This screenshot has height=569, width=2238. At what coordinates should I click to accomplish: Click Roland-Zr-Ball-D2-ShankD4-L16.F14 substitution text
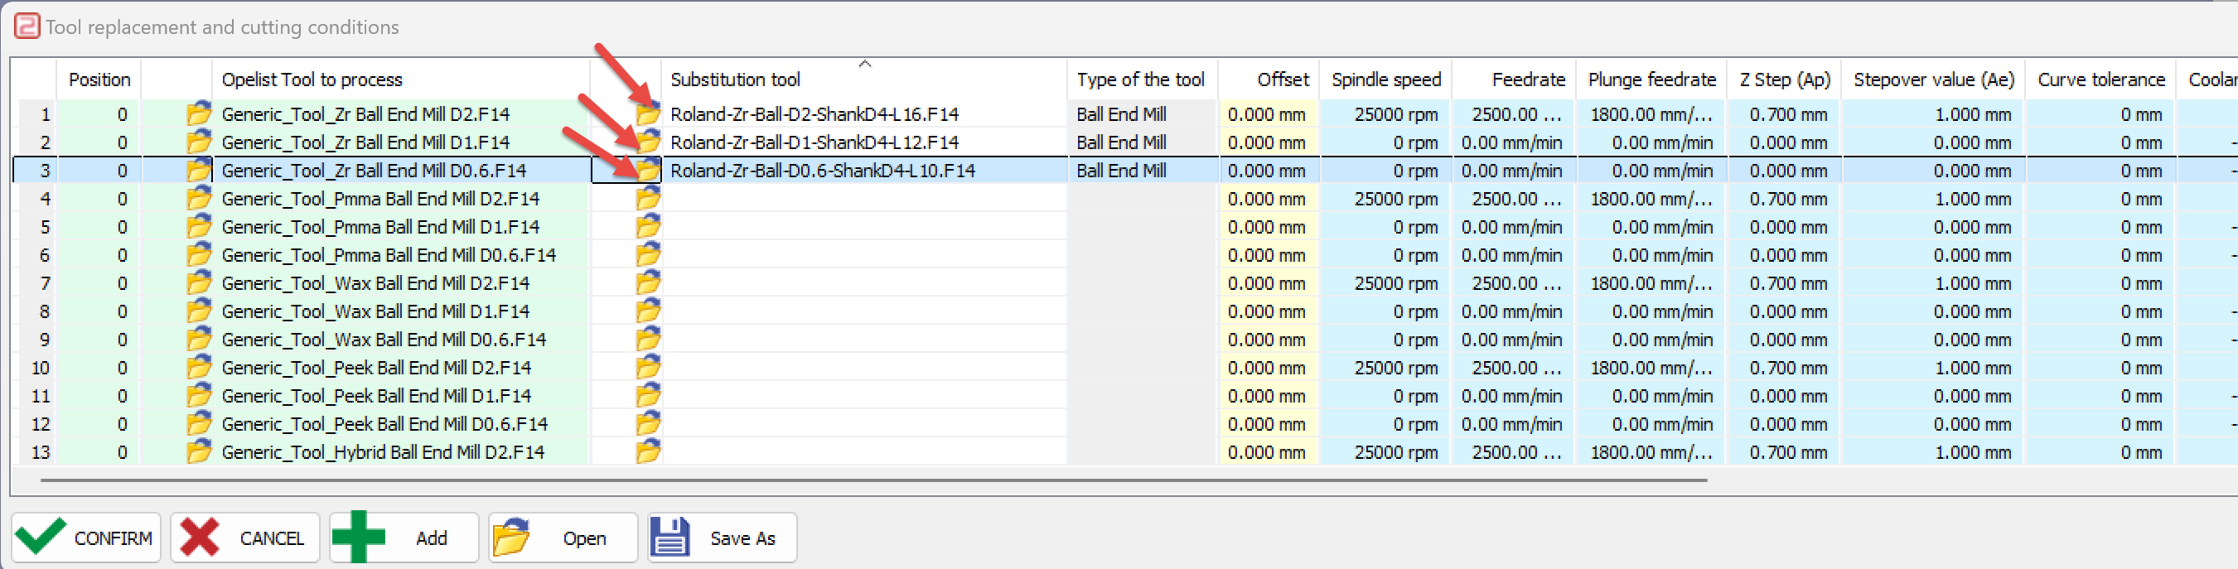click(814, 113)
